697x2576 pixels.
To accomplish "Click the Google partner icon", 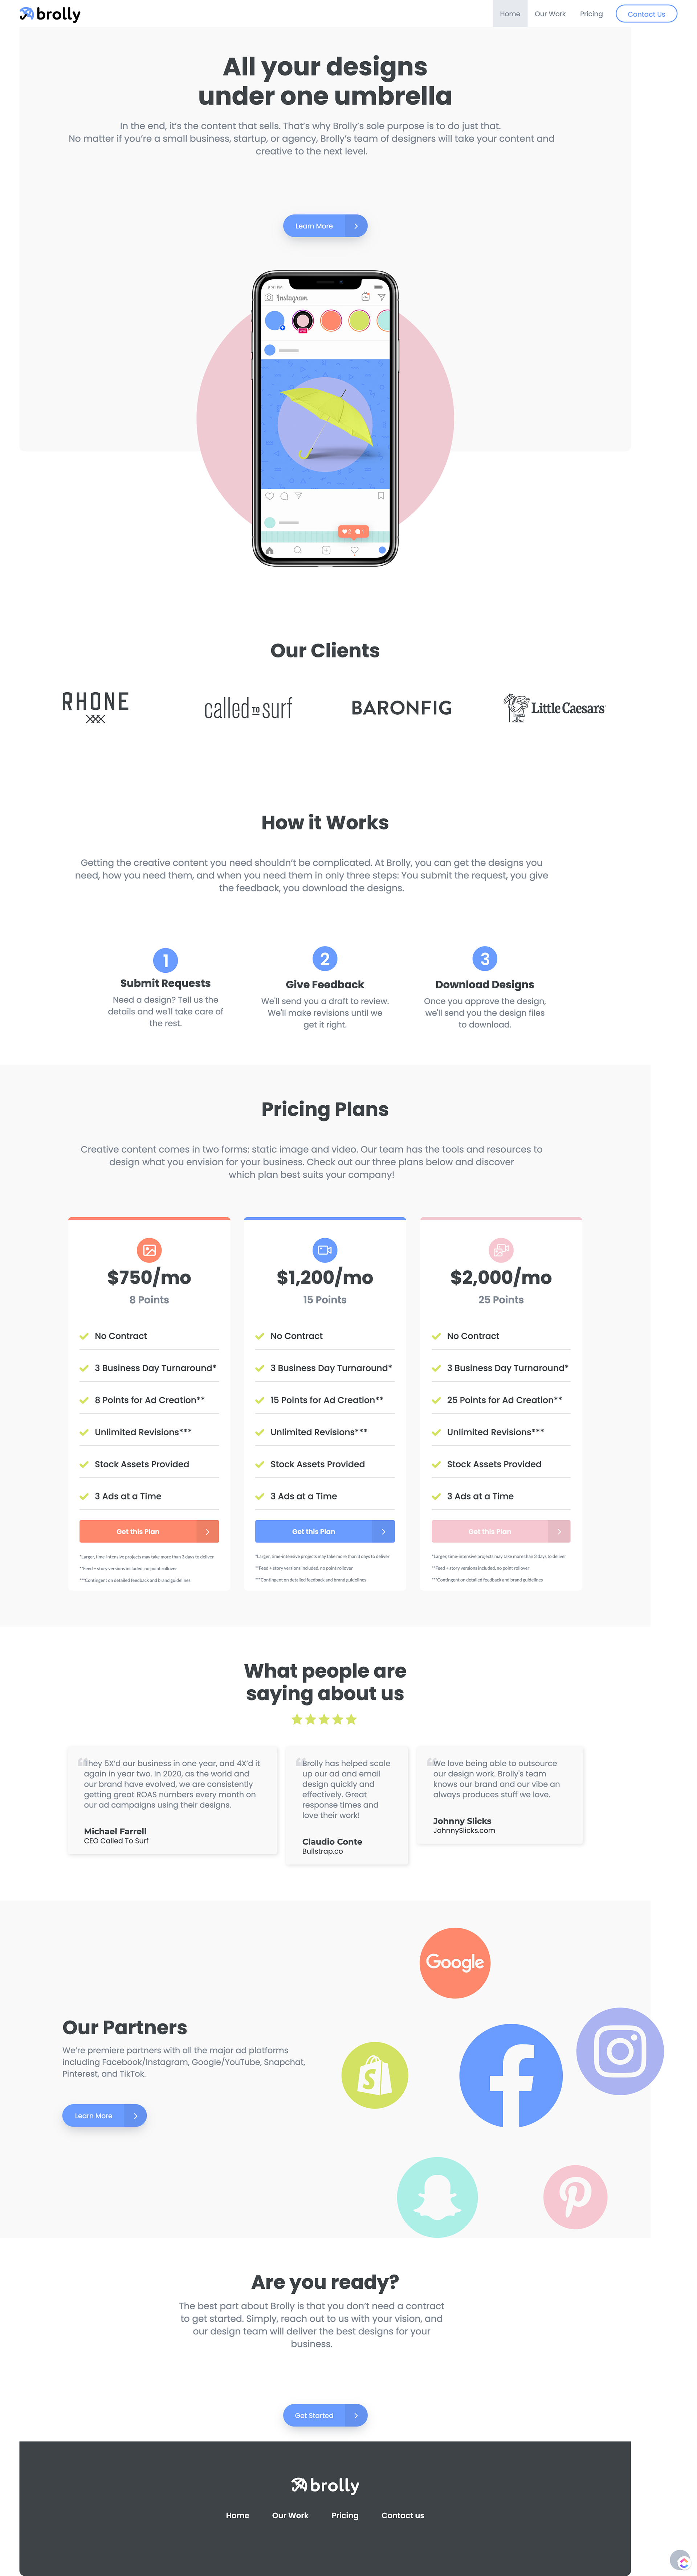I will 455,1962.
